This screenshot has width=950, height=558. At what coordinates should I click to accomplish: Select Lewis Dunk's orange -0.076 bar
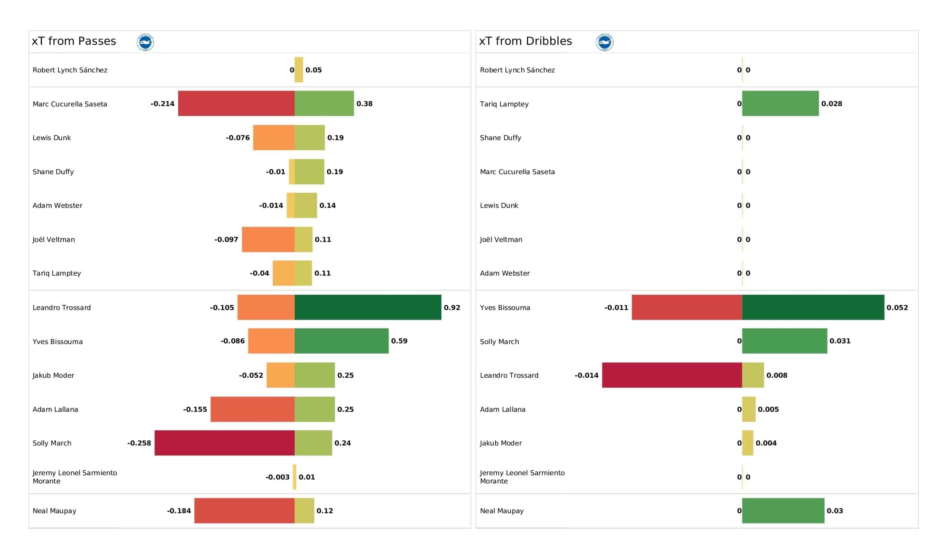point(274,138)
